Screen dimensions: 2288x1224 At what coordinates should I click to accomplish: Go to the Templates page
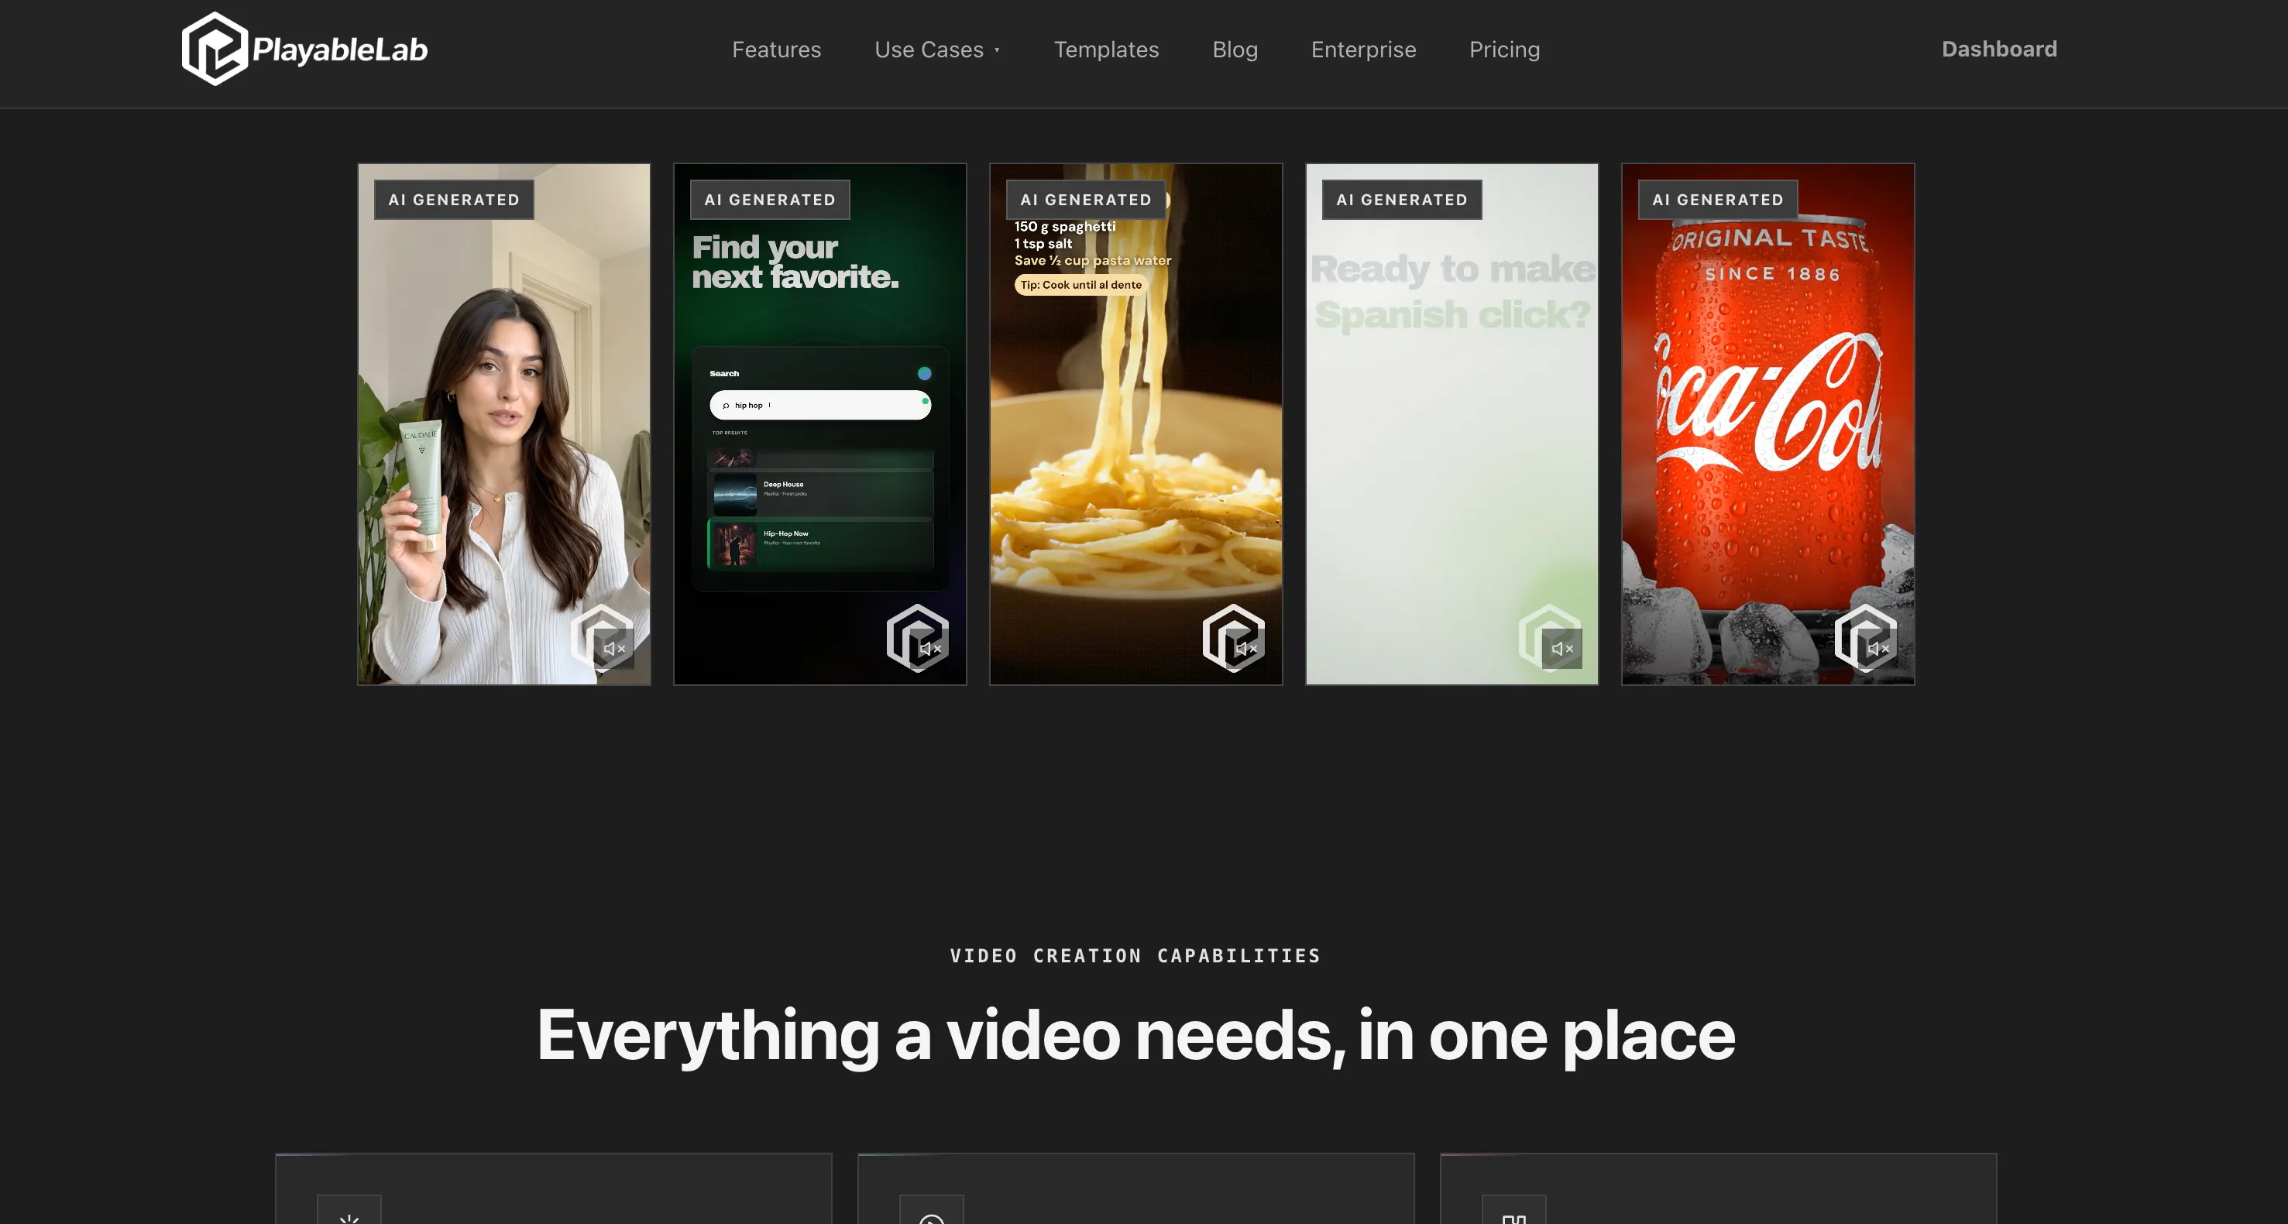pos(1106,50)
